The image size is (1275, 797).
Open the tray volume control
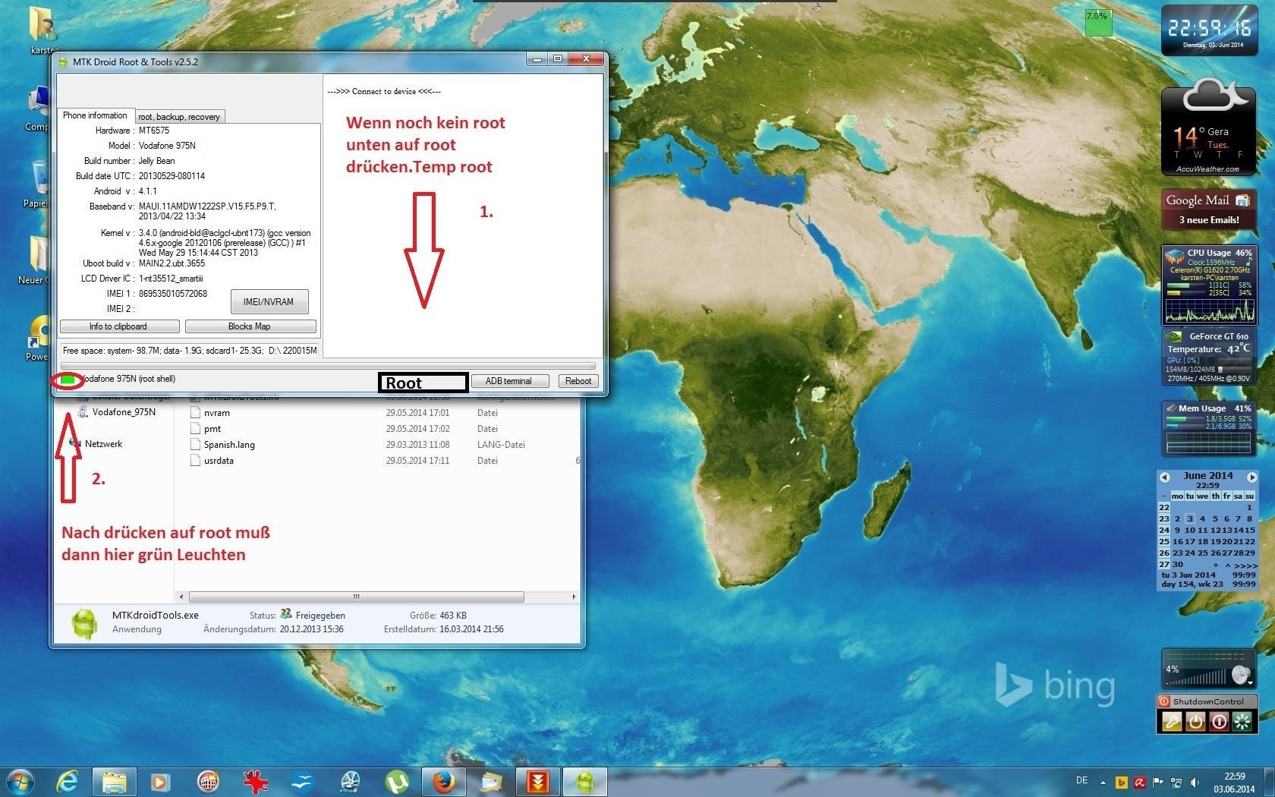click(1195, 782)
